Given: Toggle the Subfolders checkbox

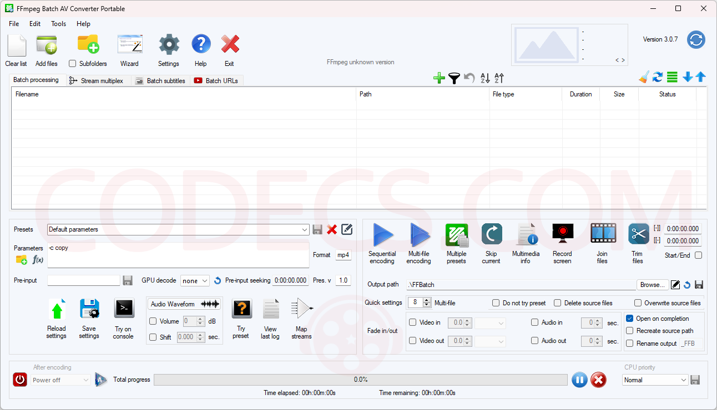Looking at the screenshot, I should pos(72,64).
